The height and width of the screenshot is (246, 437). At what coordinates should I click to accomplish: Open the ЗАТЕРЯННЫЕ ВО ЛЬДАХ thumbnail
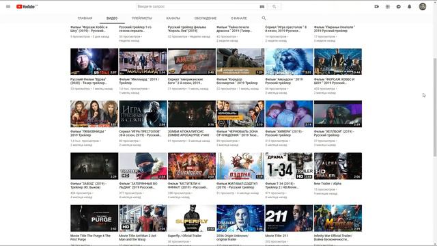pyautogui.click(x=143, y=166)
